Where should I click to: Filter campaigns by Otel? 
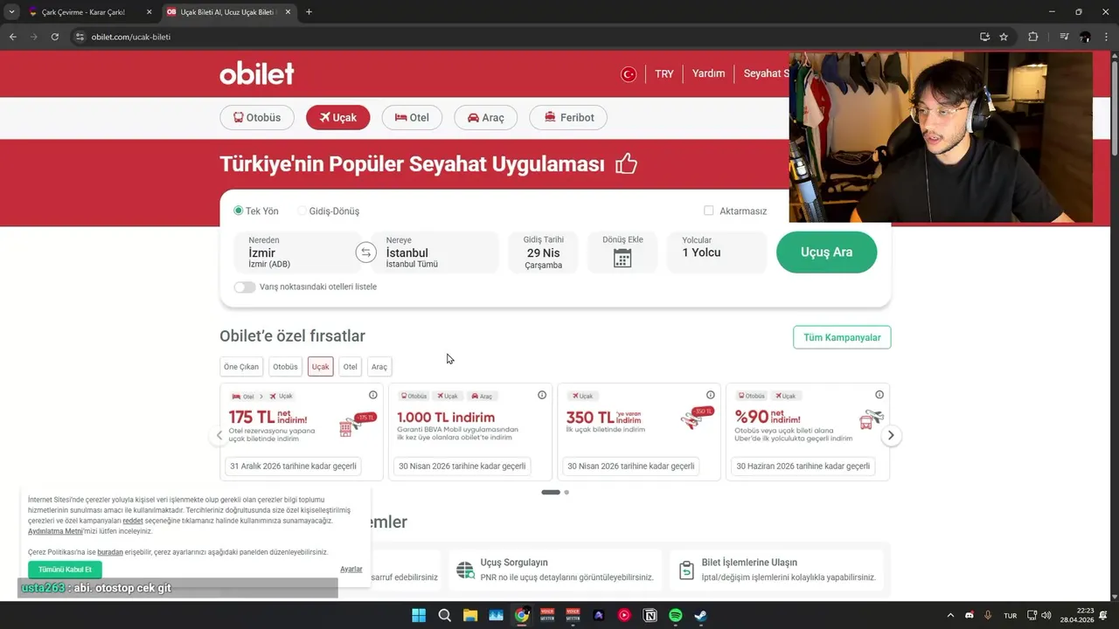[351, 367]
